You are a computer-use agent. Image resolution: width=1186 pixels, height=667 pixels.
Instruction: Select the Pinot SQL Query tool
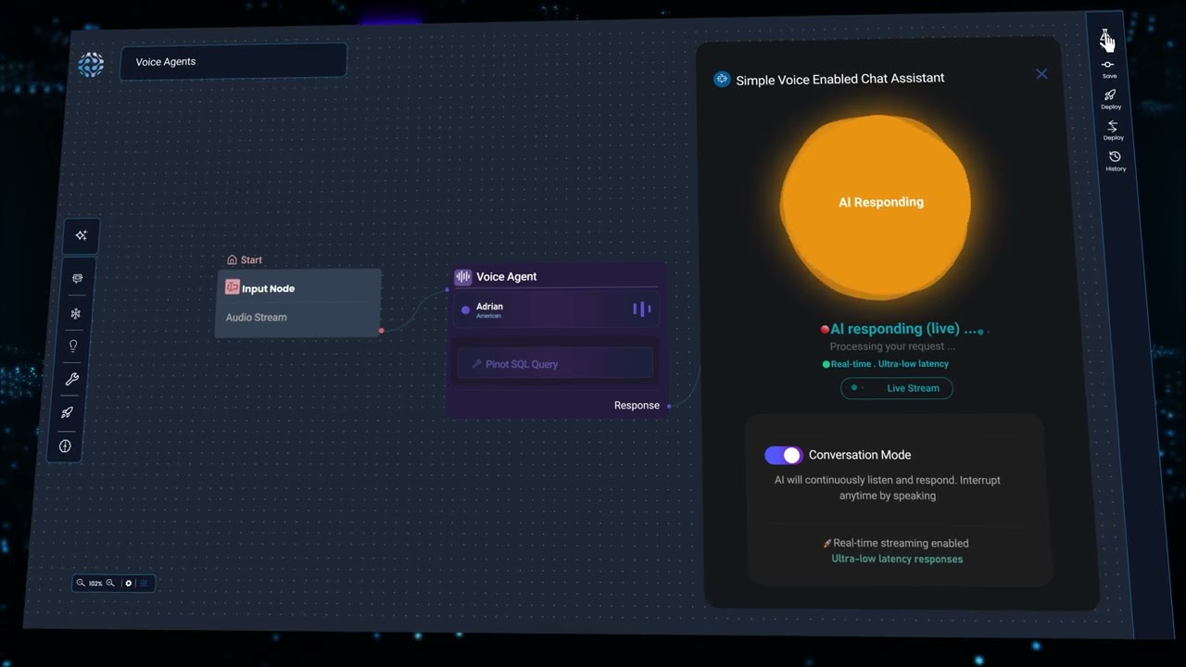pyautogui.click(x=554, y=364)
